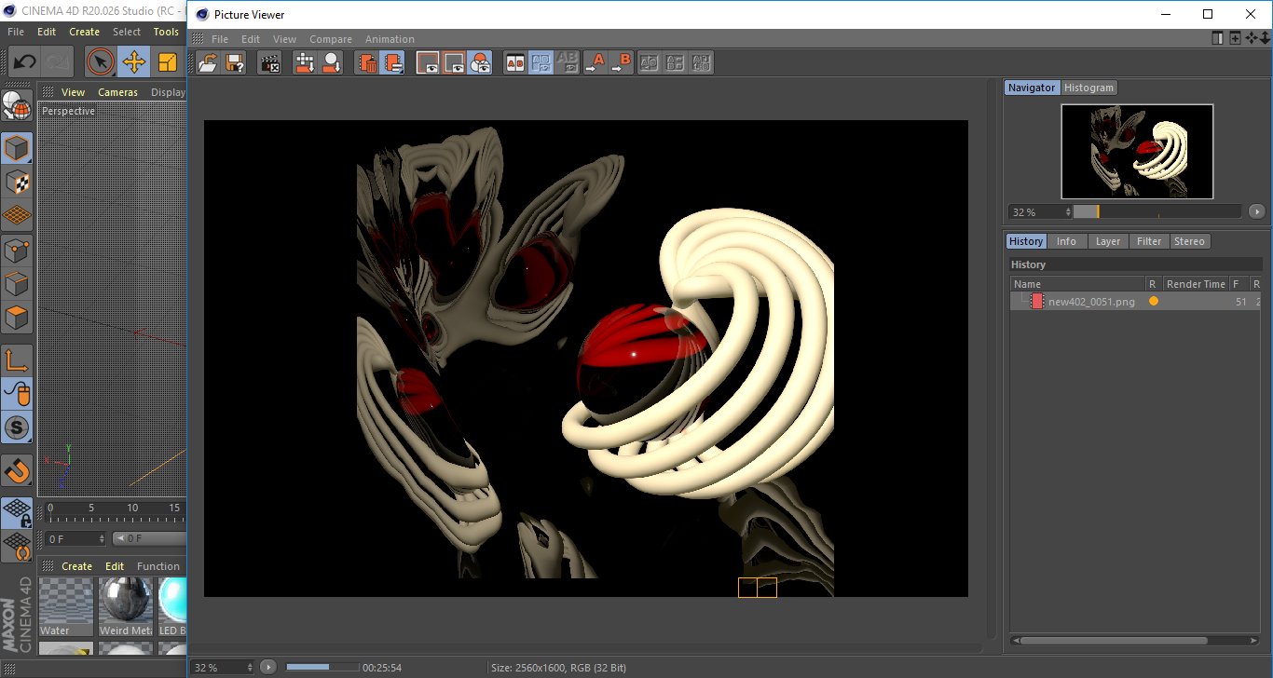Open the Compare menu
The image size is (1273, 678).
click(x=331, y=39)
